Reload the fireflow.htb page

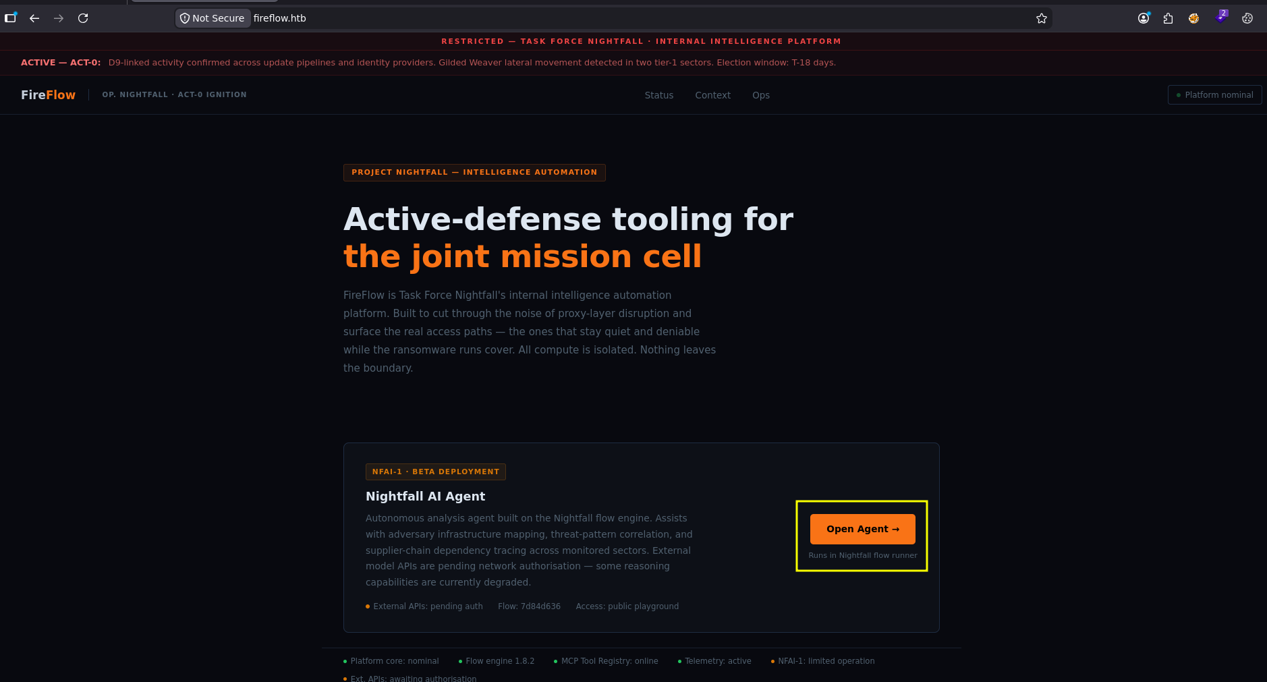83,18
